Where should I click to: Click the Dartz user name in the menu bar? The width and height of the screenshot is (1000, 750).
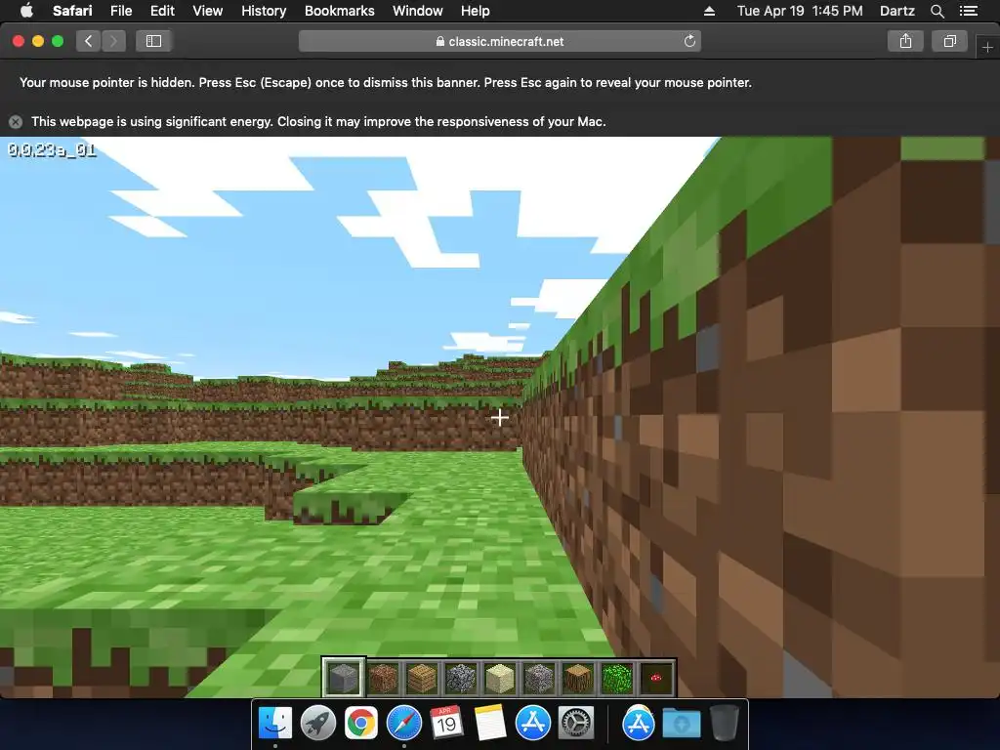(x=897, y=11)
